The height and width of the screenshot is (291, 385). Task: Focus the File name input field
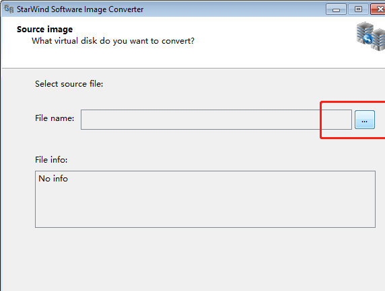click(x=216, y=120)
